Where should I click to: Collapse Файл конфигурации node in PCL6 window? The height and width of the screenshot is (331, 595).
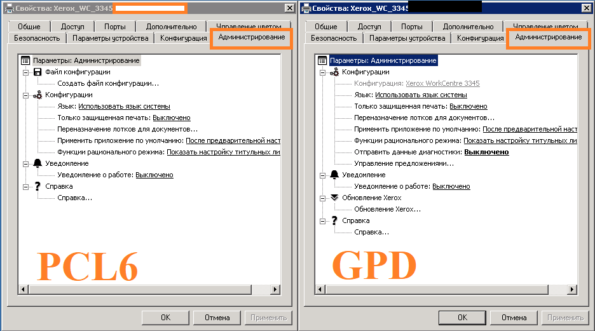click(x=25, y=72)
